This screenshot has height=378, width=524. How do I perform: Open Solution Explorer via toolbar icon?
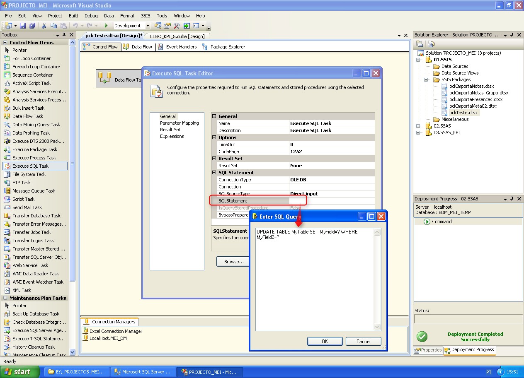(x=158, y=26)
